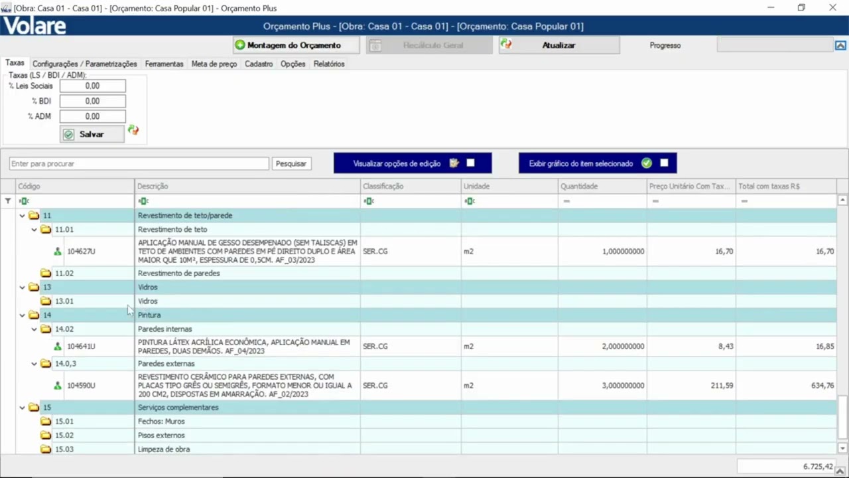Screen dimensions: 849x478
Task: Open the Quantidade column filter equals icon
Action: 566,200
